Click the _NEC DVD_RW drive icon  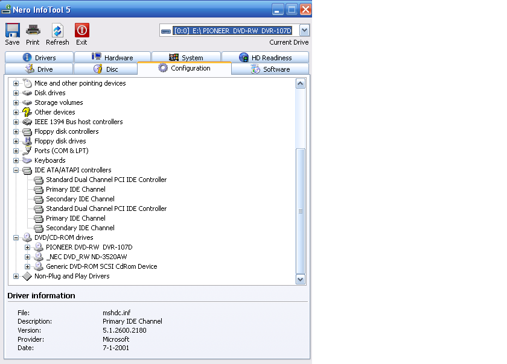(39, 257)
